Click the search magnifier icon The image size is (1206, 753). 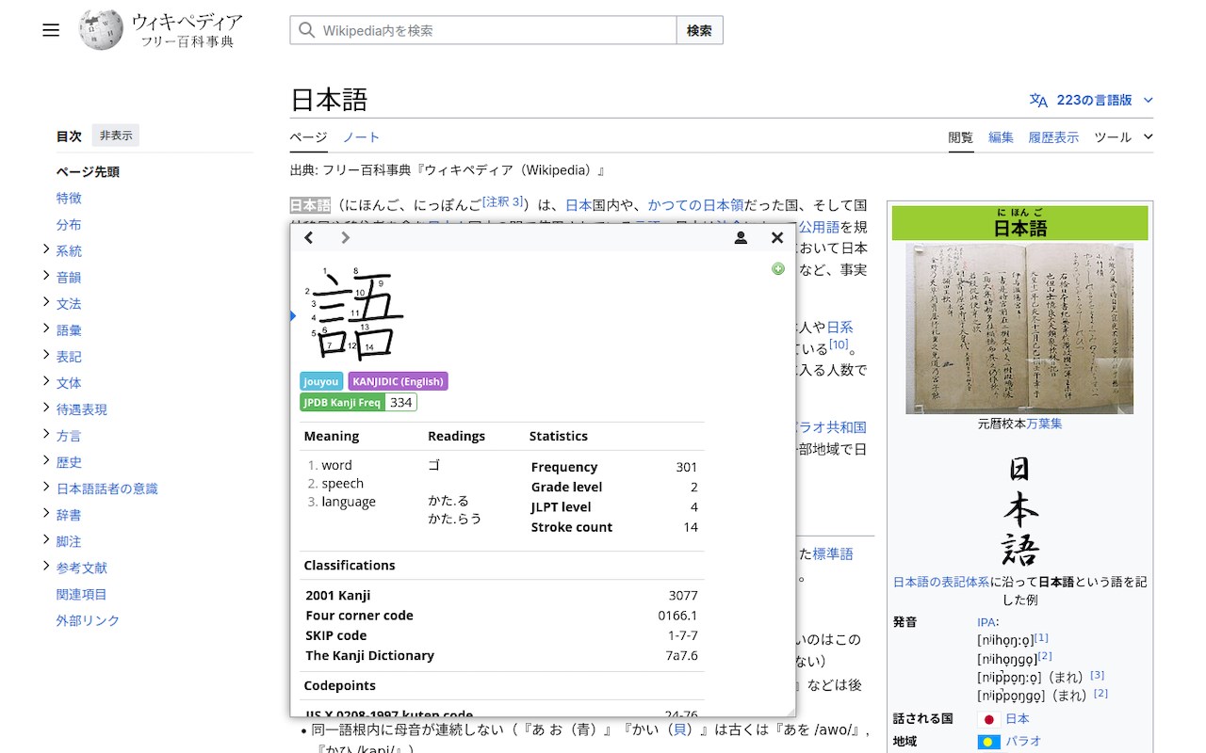pyautogui.click(x=306, y=29)
